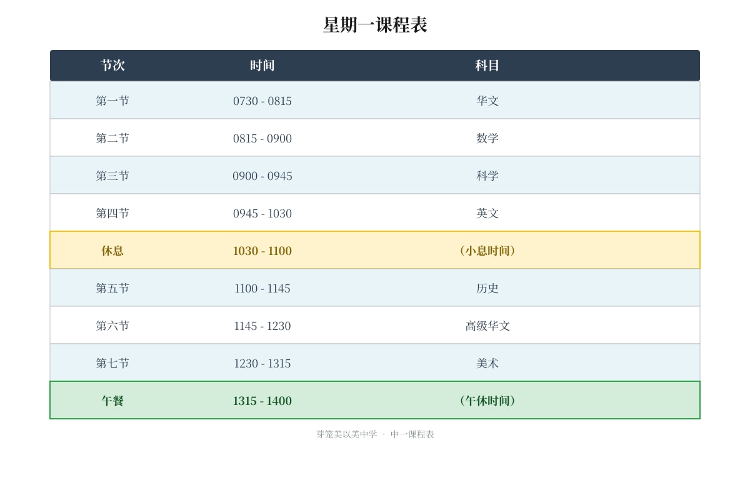Image resolution: width=750 pixels, height=500 pixels.
Task: Click the 时间 column header
Action: tap(262, 66)
